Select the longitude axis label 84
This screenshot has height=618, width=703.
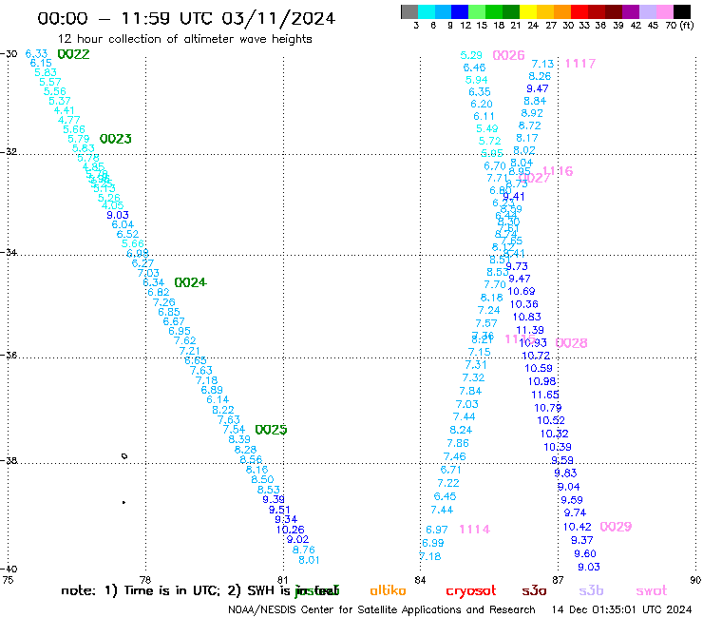point(420,580)
